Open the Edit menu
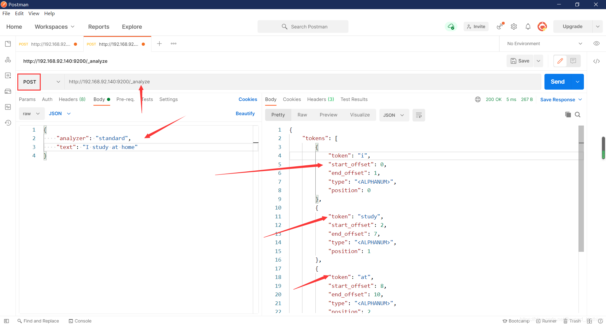This screenshot has height=325, width=606. (19, 13)
